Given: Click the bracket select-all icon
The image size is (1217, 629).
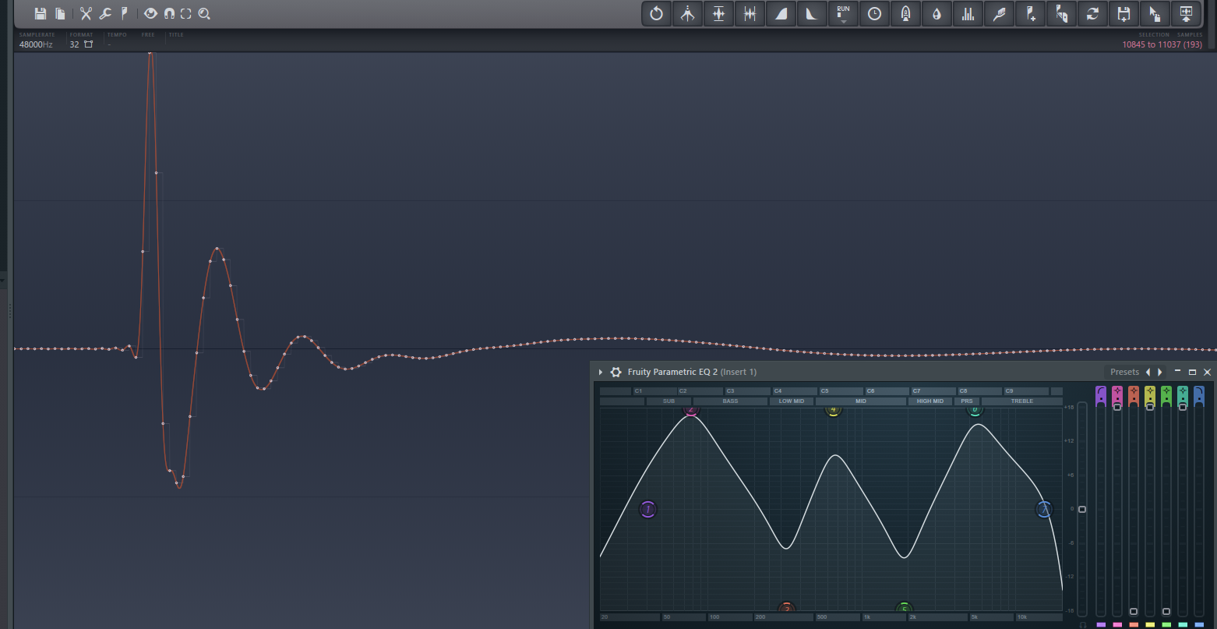Looking at the screenshot, I should coord(185,14).
